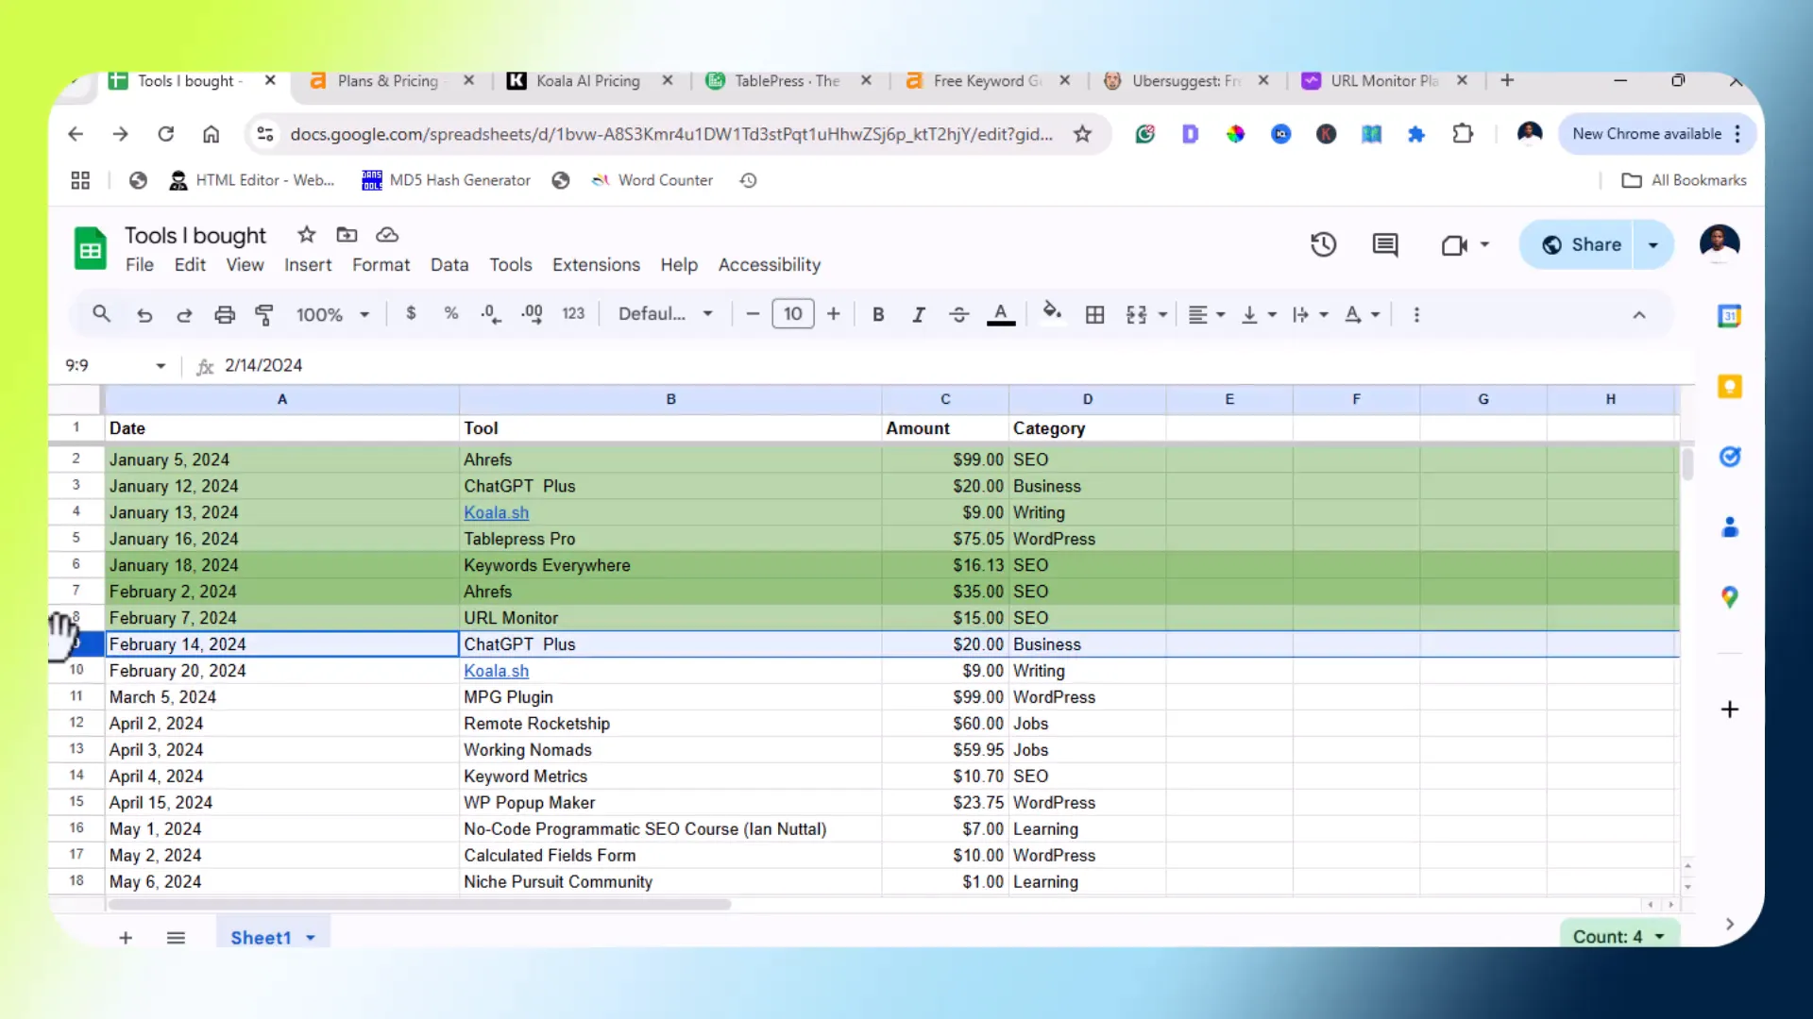Click the redo arrow in toolbar

coord(184,315)
